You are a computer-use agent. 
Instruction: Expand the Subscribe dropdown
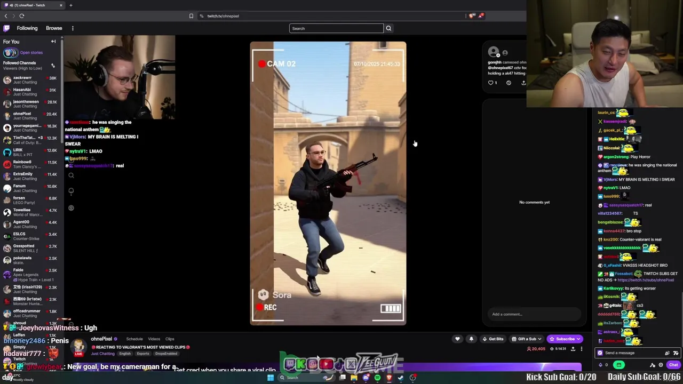[x=565, y=339]
